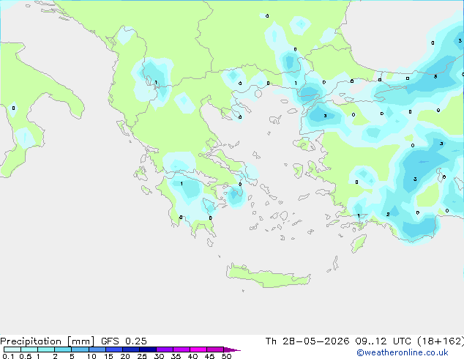Click the legend label '45'

pyautogui.click(x=209, y=356)
